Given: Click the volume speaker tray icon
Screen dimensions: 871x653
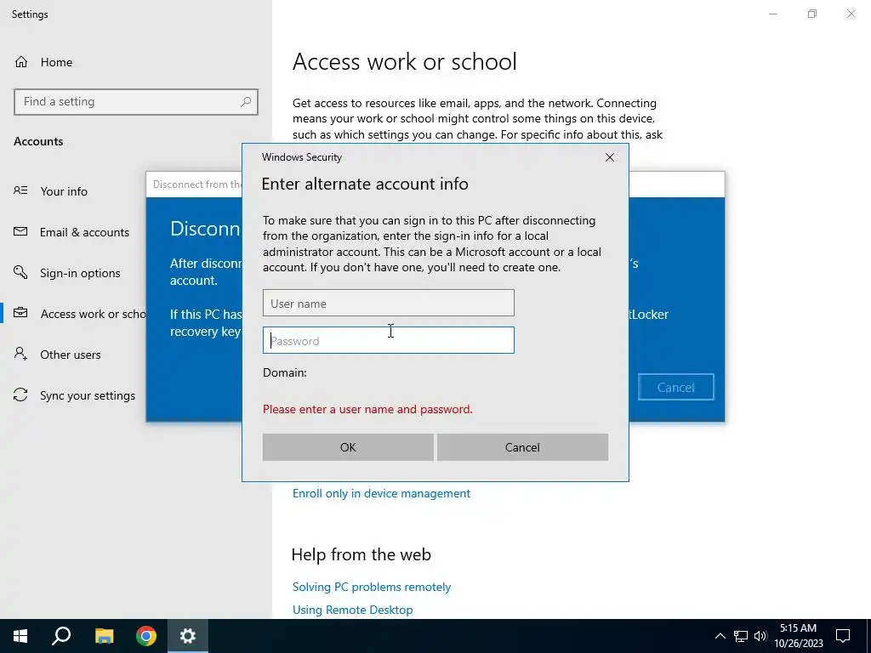Looking at the screenshot, I should click(760, 636).
